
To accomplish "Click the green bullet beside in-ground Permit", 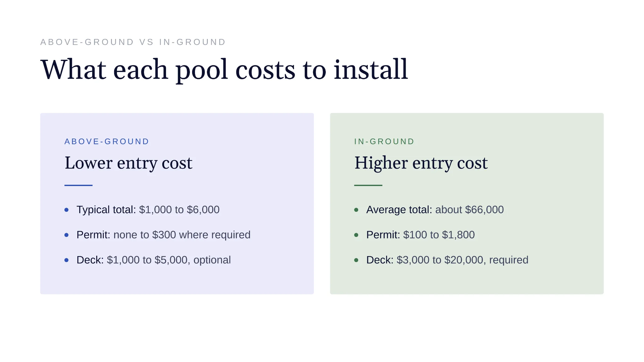I will (x=356, y=235).
